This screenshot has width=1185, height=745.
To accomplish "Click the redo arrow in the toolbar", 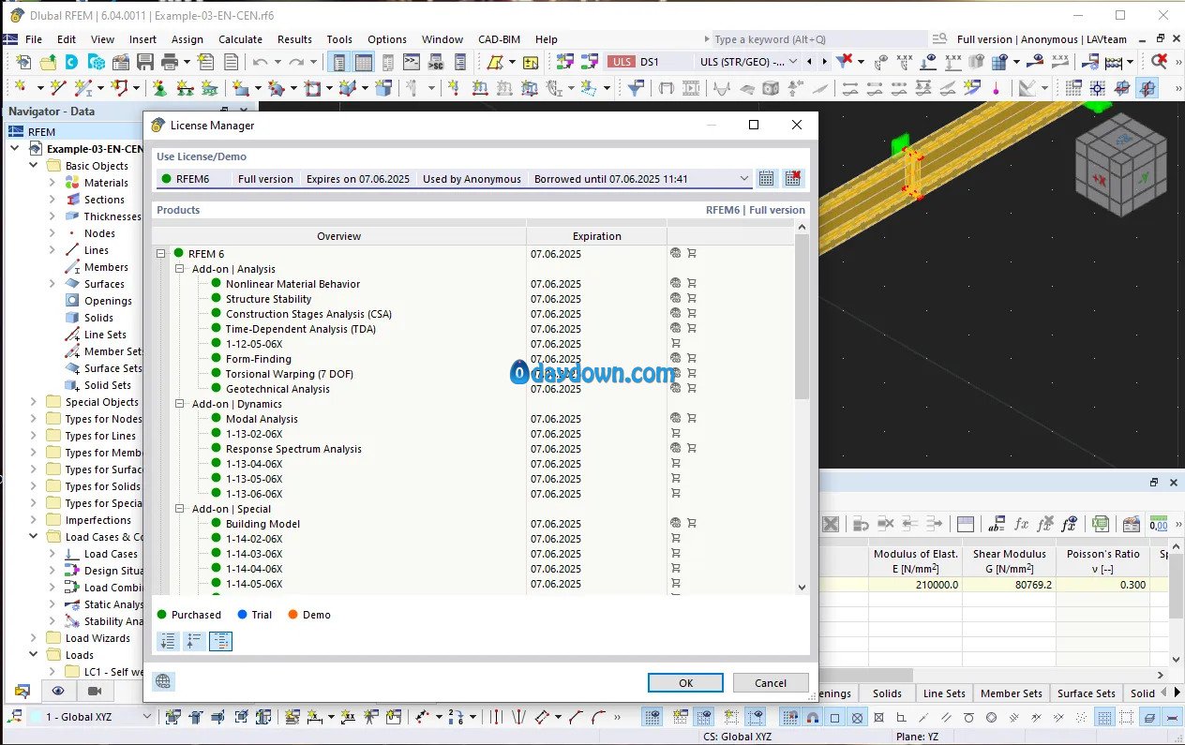I will pos(296,62).
